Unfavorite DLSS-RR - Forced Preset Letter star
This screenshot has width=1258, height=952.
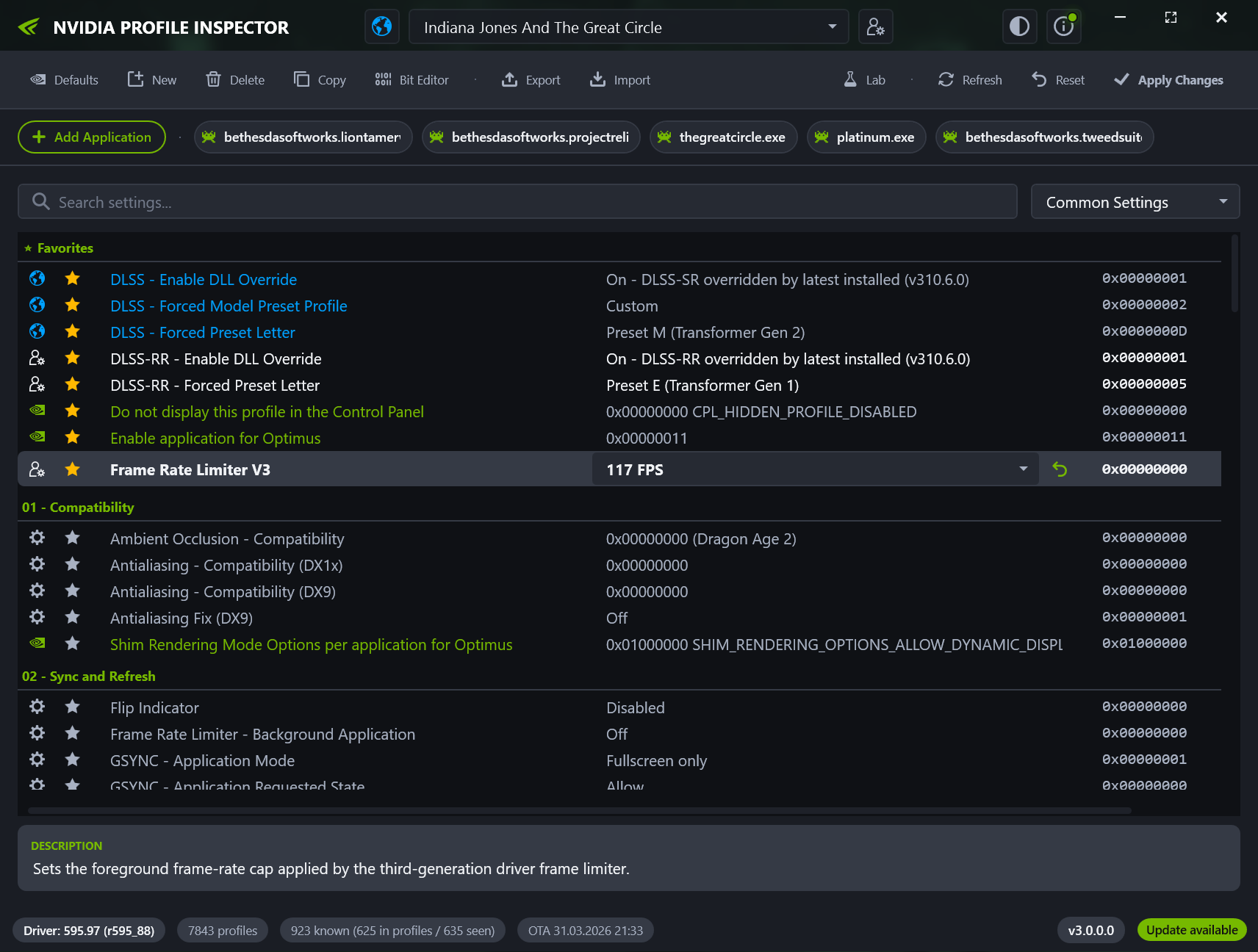[72, 384]
